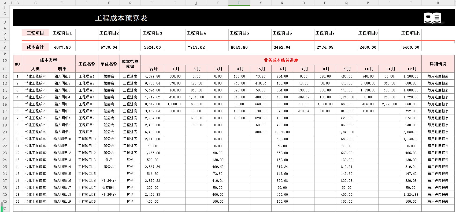The width and height of the screenshot is (456, 212).
Task: Click the 工程名称 header
Action: point(87,64)
